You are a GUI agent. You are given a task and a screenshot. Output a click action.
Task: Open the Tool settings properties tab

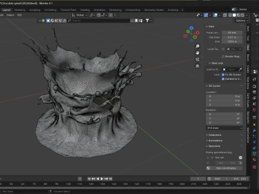(254, 79)
